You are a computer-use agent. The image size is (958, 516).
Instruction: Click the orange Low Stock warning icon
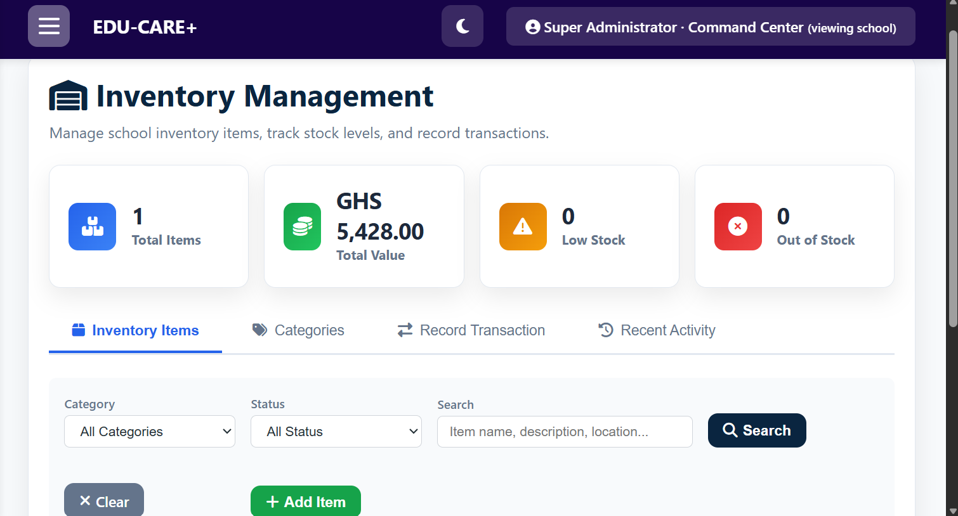(523, 226)
